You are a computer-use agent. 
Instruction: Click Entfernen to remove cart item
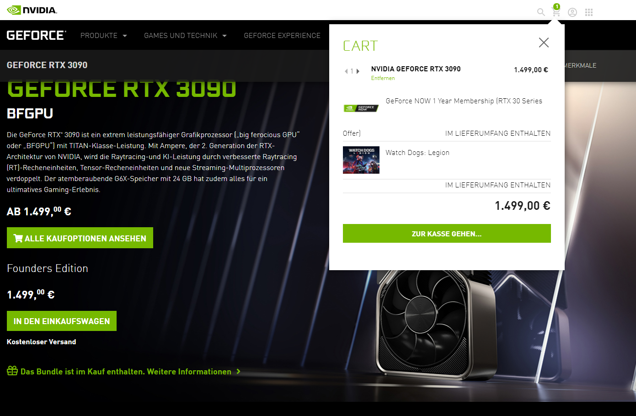[383, 78]
